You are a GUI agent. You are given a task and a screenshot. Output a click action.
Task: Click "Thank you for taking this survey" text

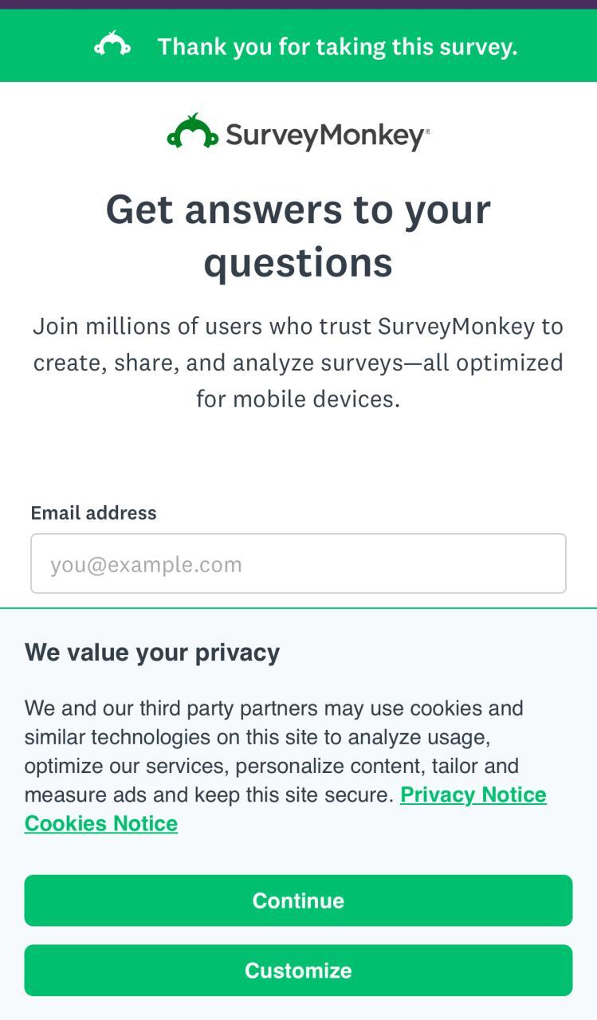point(337,47)
